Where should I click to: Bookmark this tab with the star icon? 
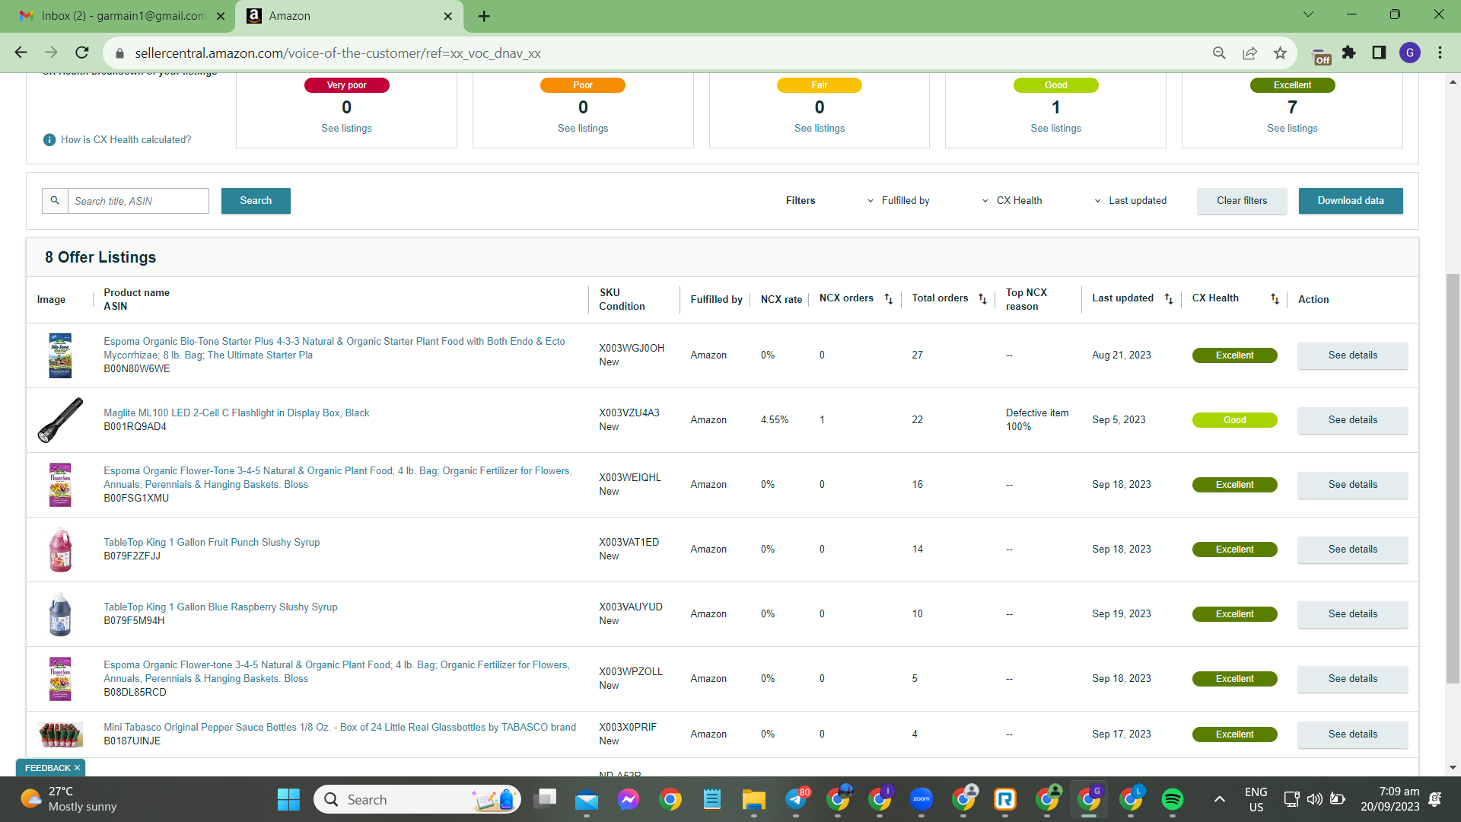pyautogui.click(x=1280, y=53)
